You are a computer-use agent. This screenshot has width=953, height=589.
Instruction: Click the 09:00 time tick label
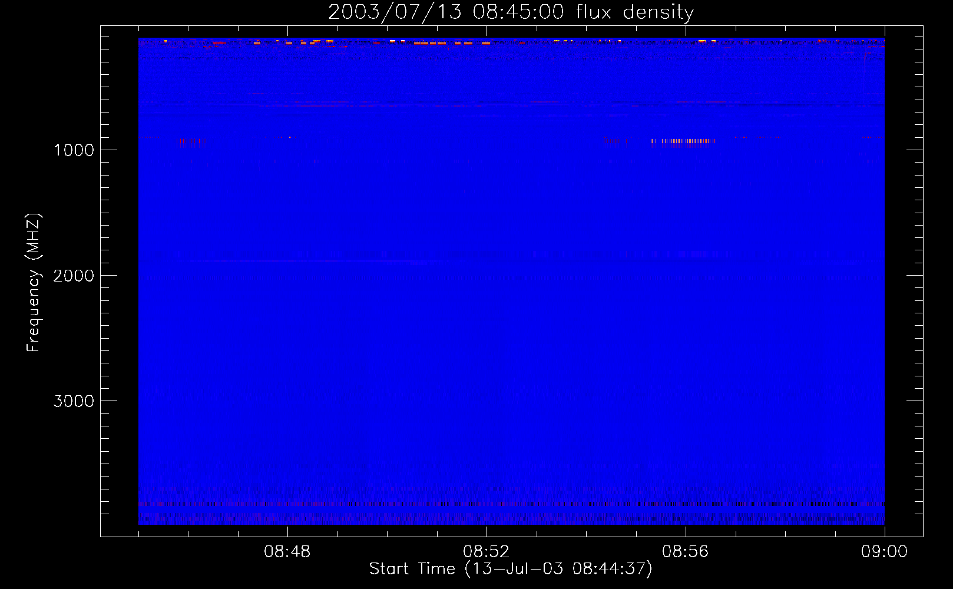(885, 552)
